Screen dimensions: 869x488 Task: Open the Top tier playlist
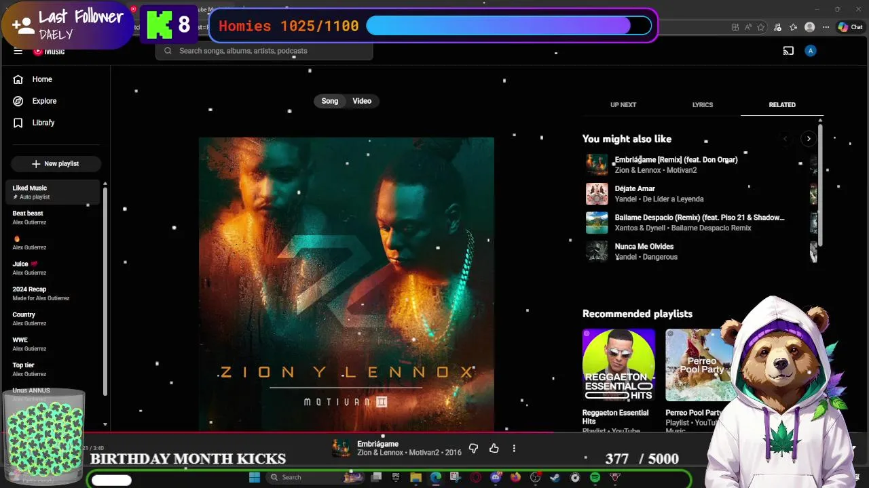pyautogui.click(x=54, y=369)
